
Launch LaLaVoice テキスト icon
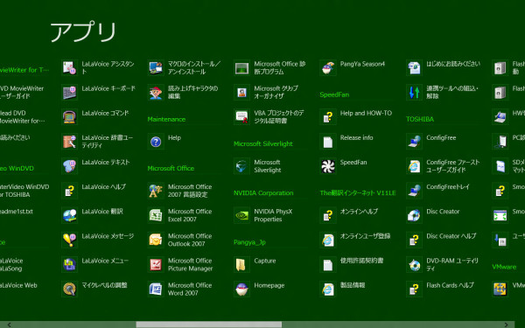(70, 166)
